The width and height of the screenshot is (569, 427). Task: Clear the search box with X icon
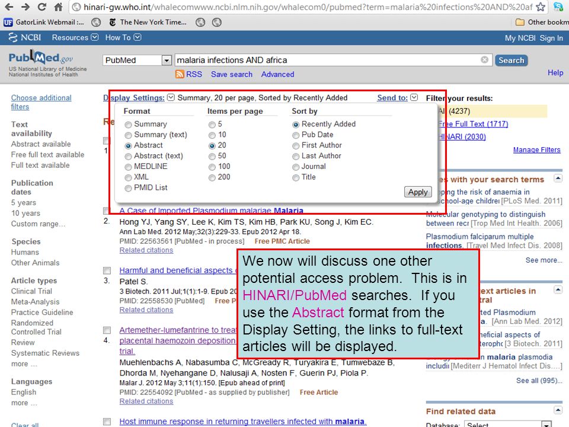point(484,59)
